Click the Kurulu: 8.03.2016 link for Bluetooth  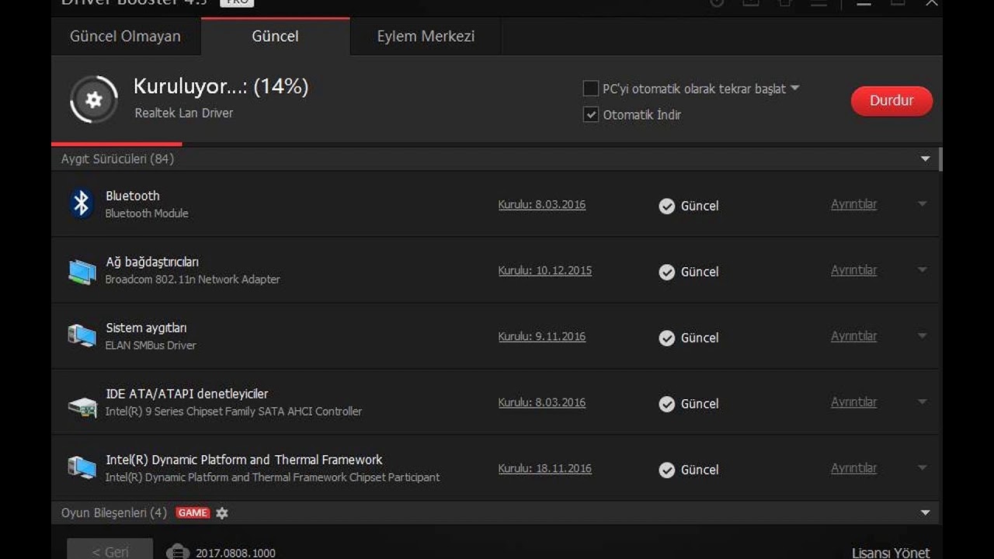click(542, 205)
